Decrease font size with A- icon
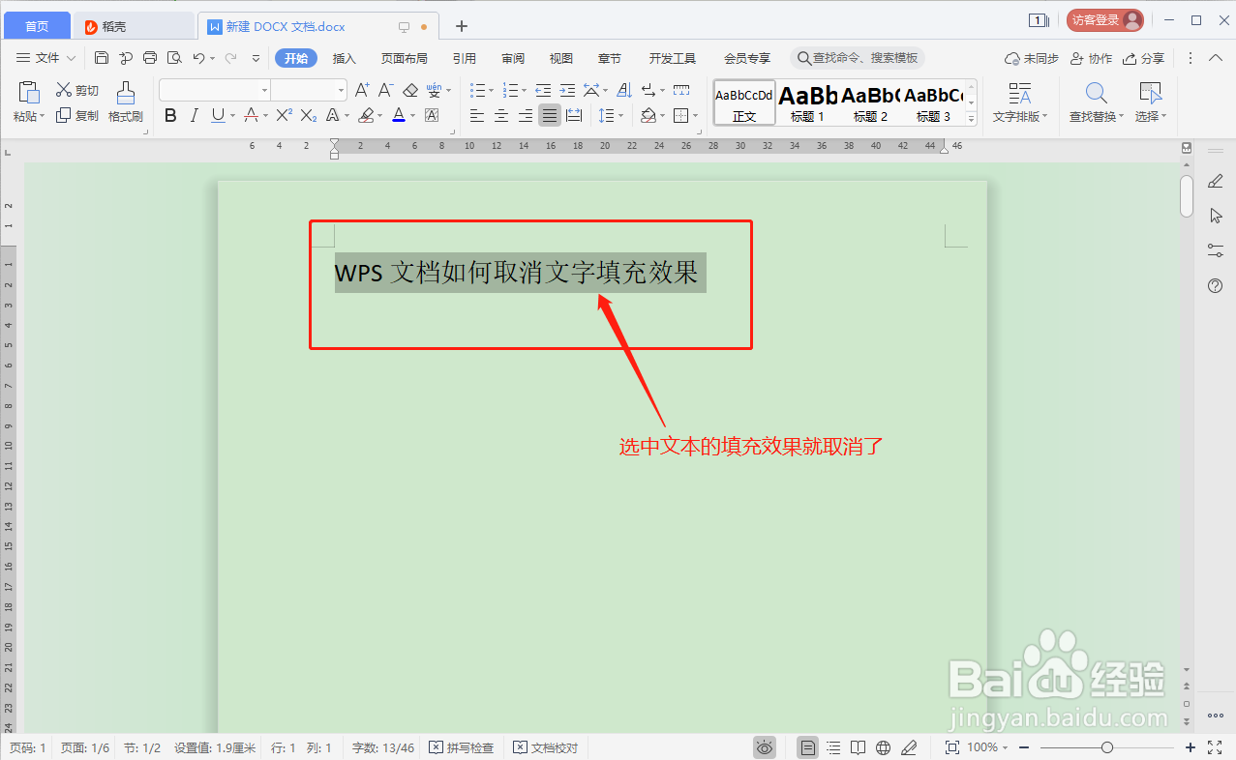Image resolution: width=1236 pixels, height=760 pixels. click(385, 90)
